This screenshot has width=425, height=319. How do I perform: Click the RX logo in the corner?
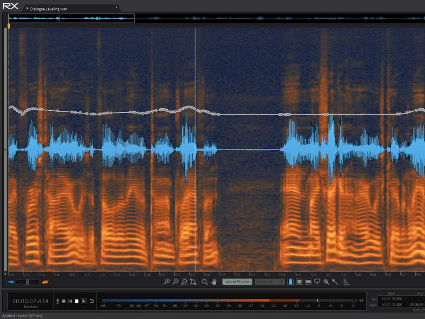[x=10, y=6]
